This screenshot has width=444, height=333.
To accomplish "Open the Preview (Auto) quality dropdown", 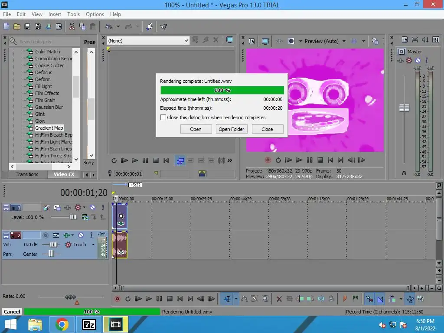I will click(344, 41).
